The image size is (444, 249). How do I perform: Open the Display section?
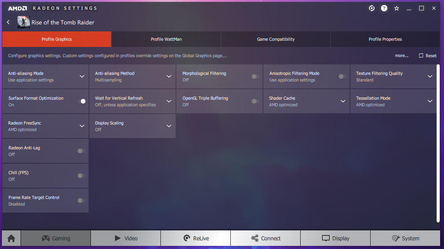point(336,238)
